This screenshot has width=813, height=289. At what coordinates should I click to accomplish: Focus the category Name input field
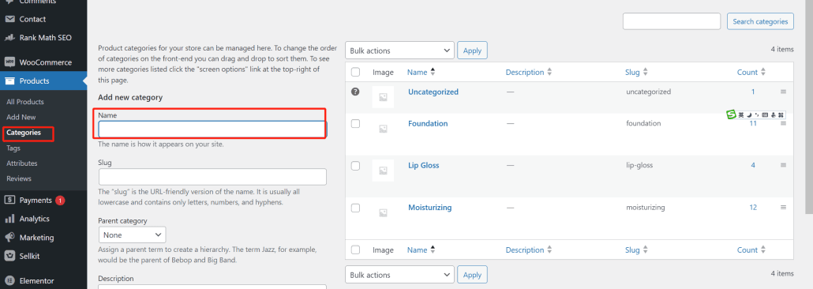point(212,129)
